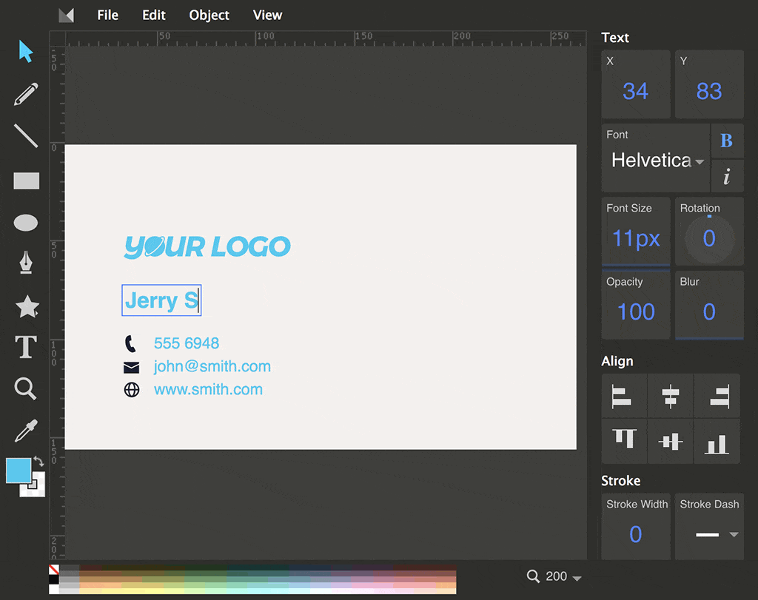Screen dimensions: 758x600
Task: Select the arrow Select tool
Action: 26,52
